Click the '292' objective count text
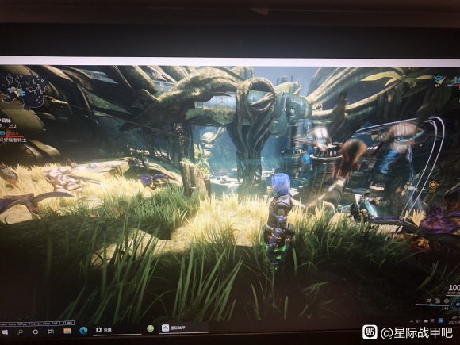460x345 pixels. [x=13, y=126]
